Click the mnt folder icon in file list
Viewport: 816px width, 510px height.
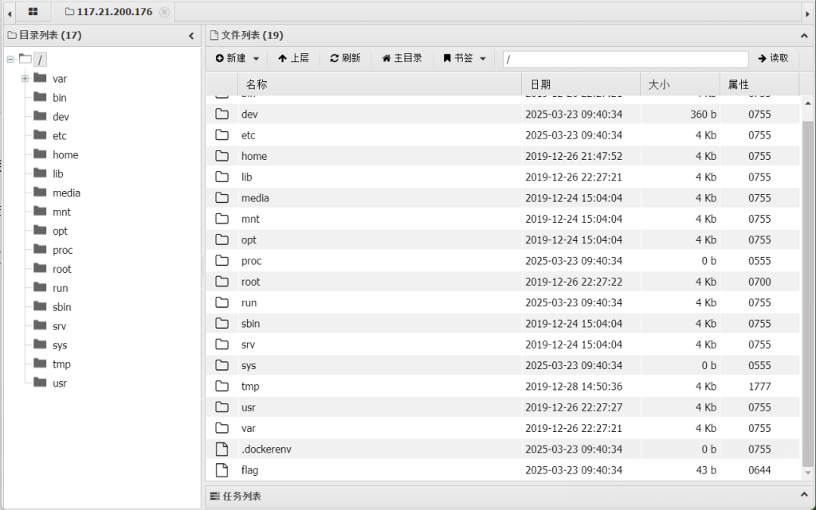tap(222, 219)
